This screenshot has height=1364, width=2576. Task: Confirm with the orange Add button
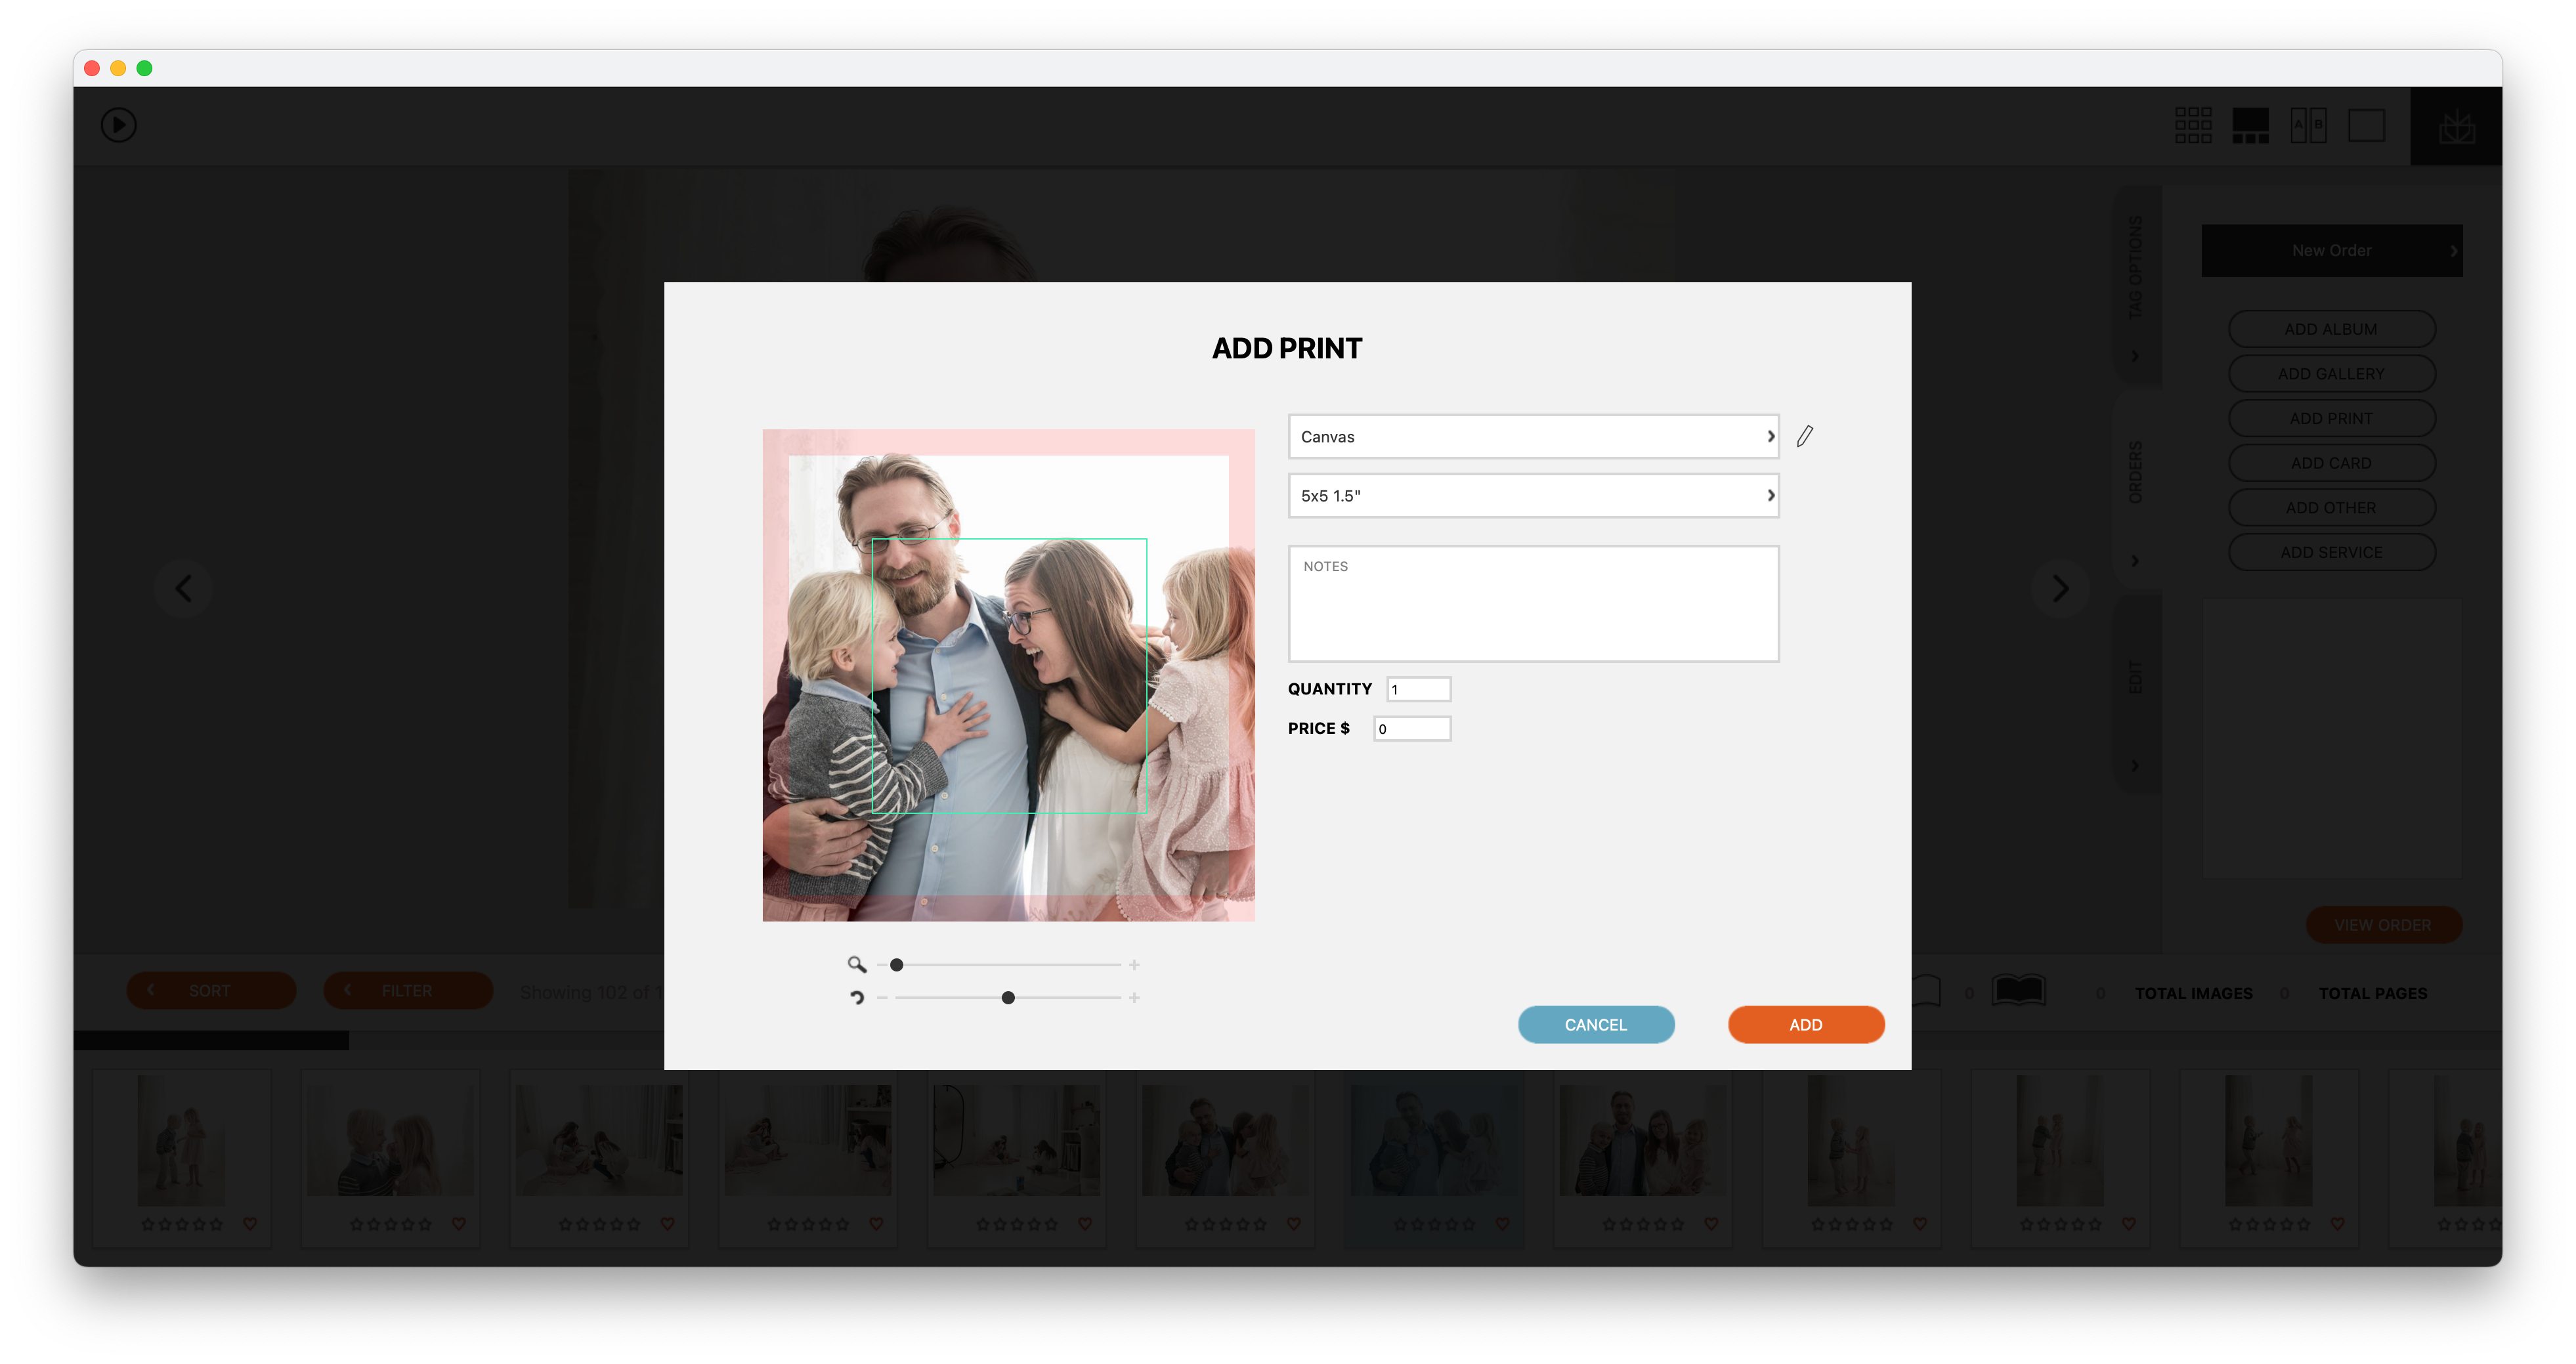point(1805,1024)
